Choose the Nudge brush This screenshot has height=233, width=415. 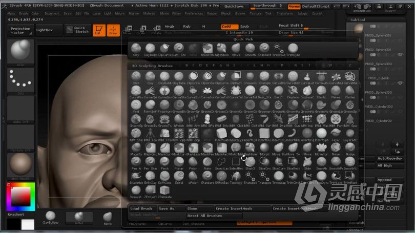[350, 150]
